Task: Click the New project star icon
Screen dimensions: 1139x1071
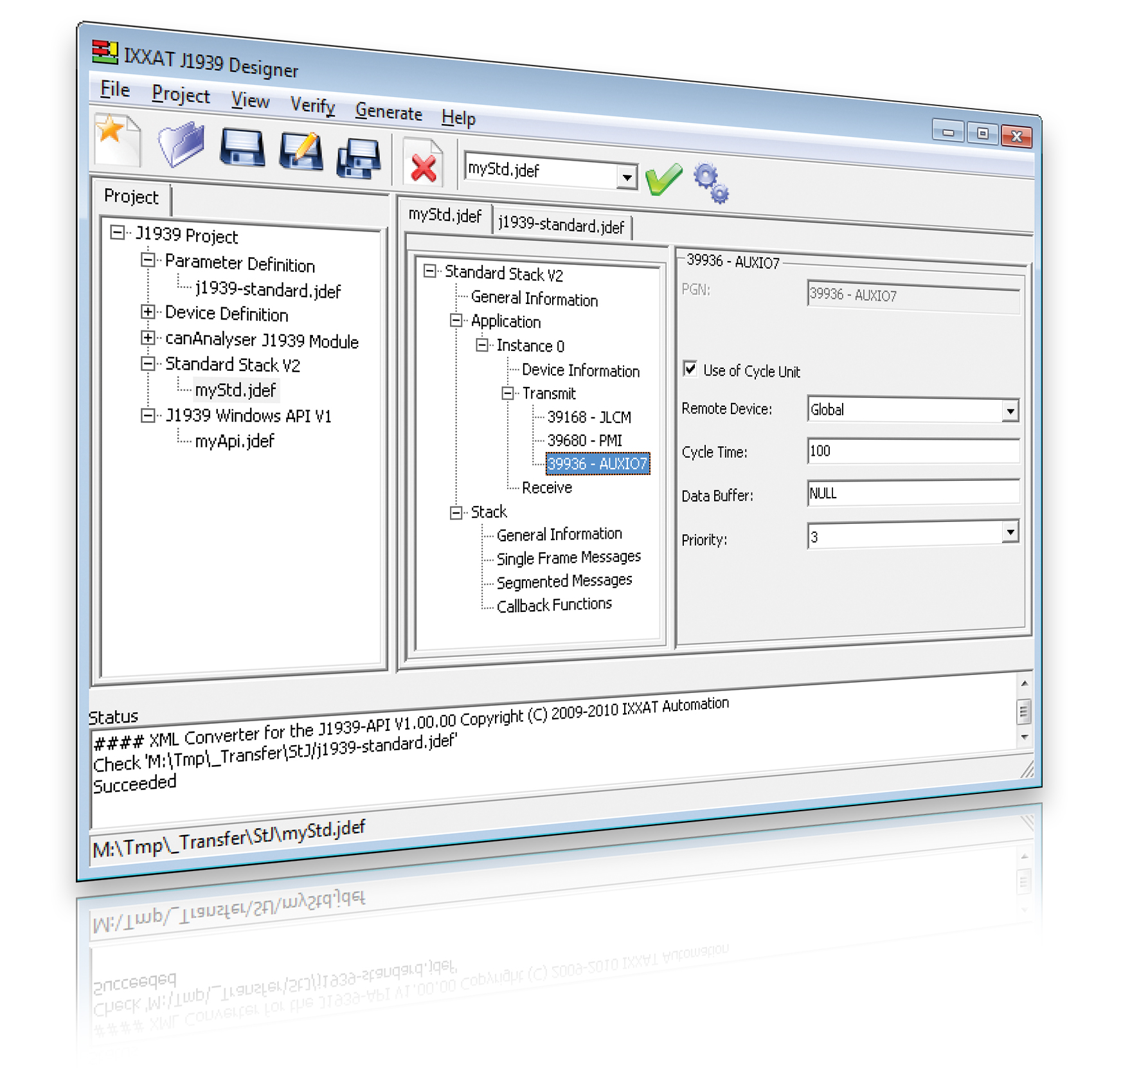Action: pyautogui.click(x=116, y=137)
